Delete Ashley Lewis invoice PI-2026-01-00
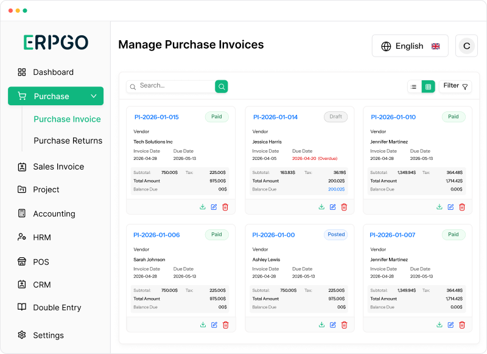Image resolution: width=487 pixels, height=354 pixels. coord(345,325)
